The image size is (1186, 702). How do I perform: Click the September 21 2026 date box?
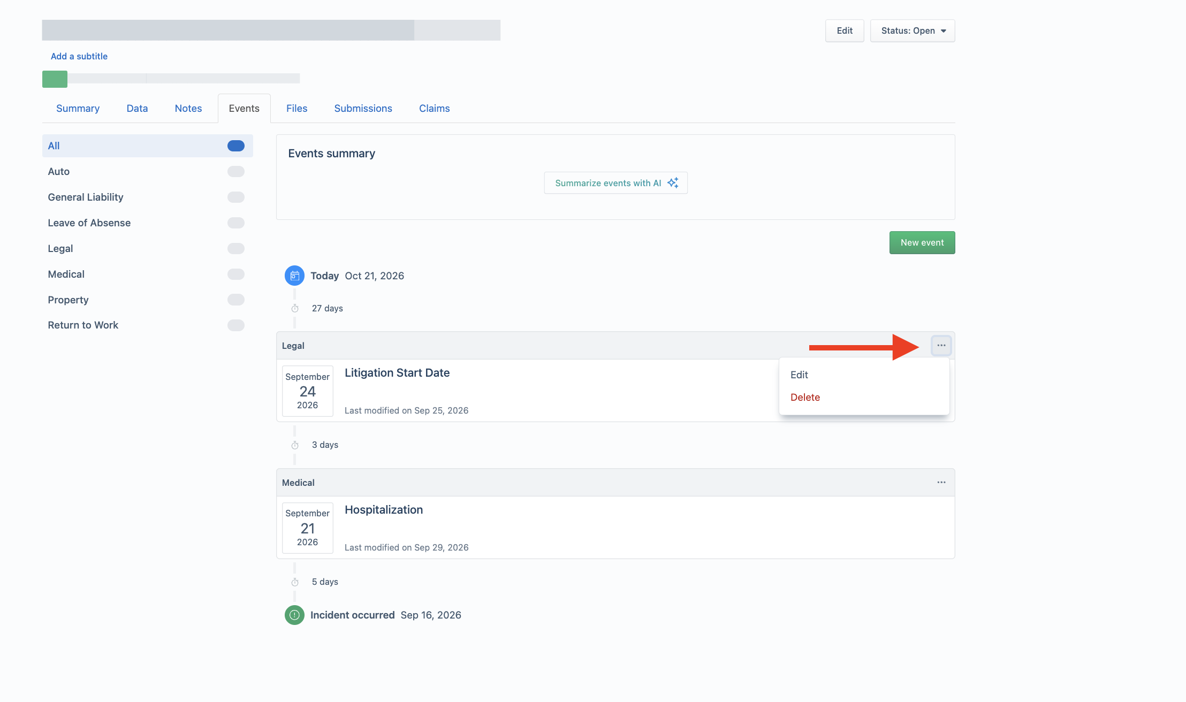tap(308, 528)
